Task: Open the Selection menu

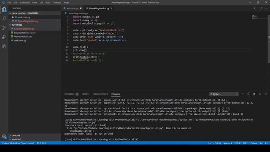Action: click(x=25, y=3)
